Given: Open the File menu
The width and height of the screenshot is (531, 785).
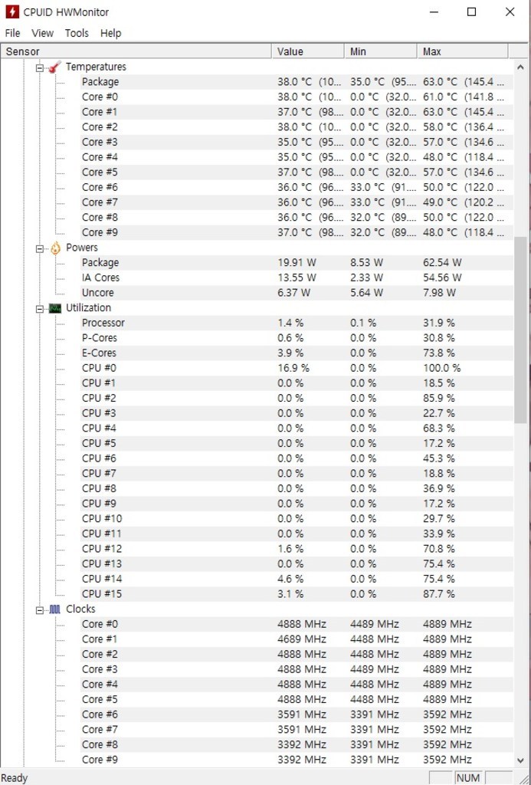Looking at the screenshot, I should pos(12,33).
